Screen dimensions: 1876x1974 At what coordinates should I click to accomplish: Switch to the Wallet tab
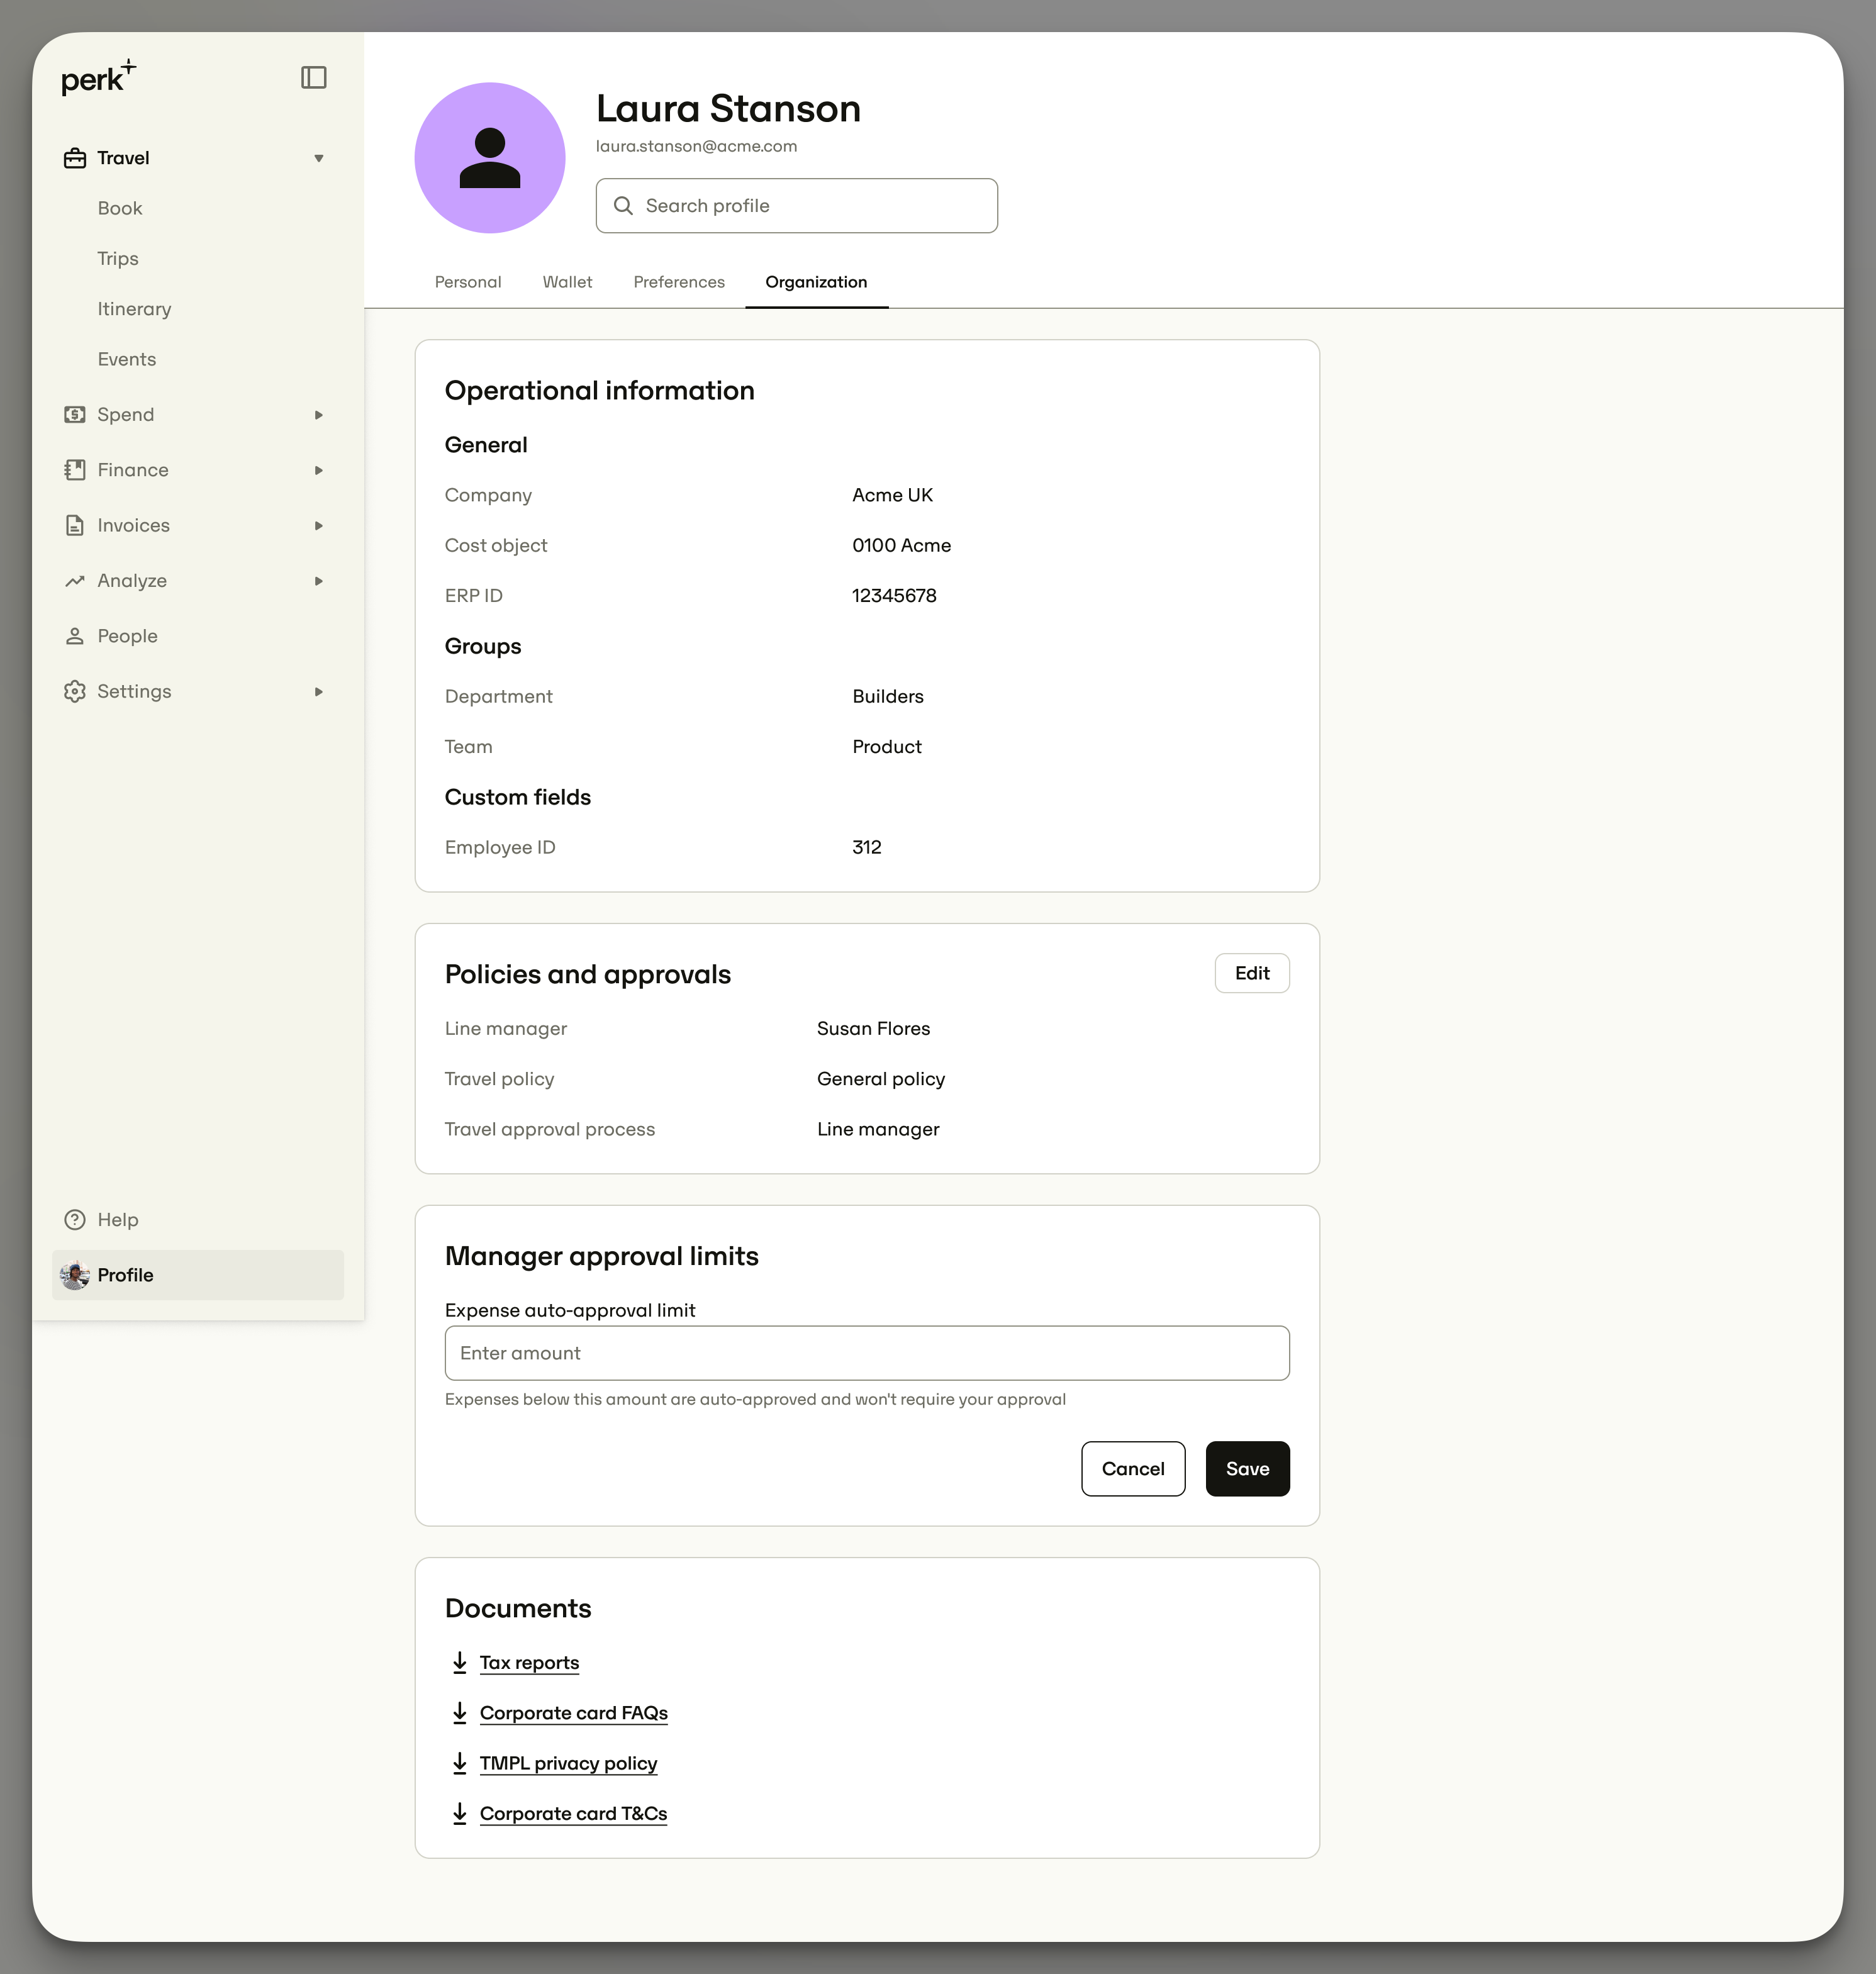click(x=567, y=282)
